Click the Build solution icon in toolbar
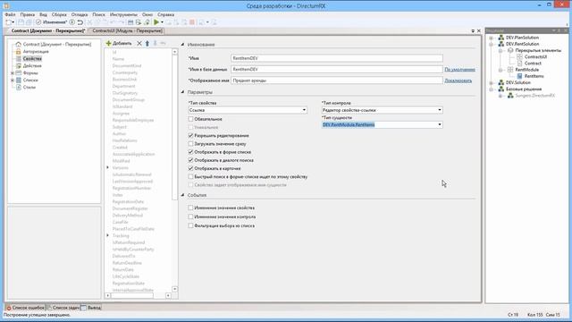This screenshot has width=572, height=322. click(x=130, y=22)
